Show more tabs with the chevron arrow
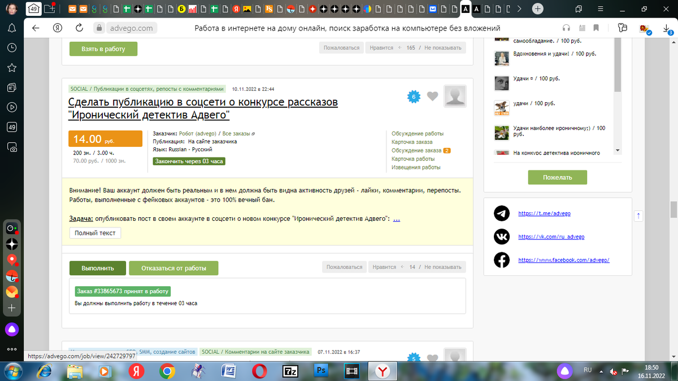The height and width of the screenshot is (381, 678). (x=519, y=8)
